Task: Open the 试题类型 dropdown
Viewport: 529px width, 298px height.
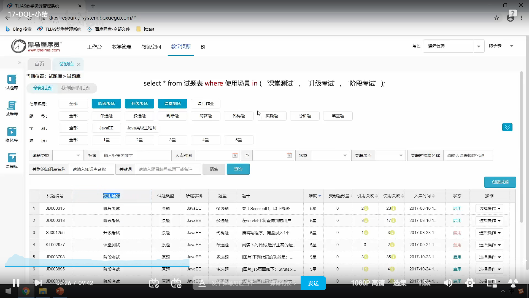Action: (x=68, y=155)
